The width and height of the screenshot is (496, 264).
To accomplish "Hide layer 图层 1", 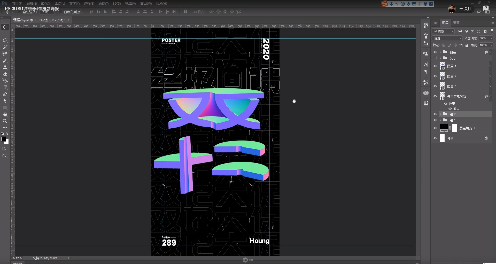I will pos(435,66).
